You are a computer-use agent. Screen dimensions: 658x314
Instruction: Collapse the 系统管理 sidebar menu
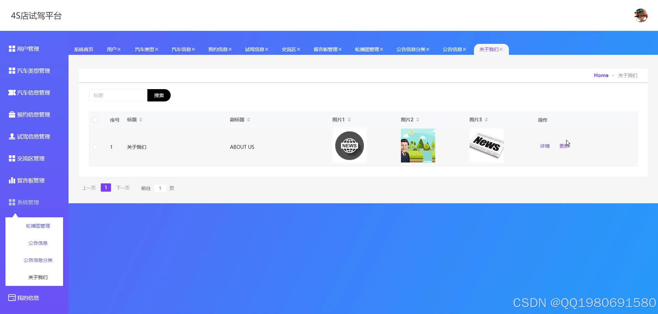coord(28,202)
